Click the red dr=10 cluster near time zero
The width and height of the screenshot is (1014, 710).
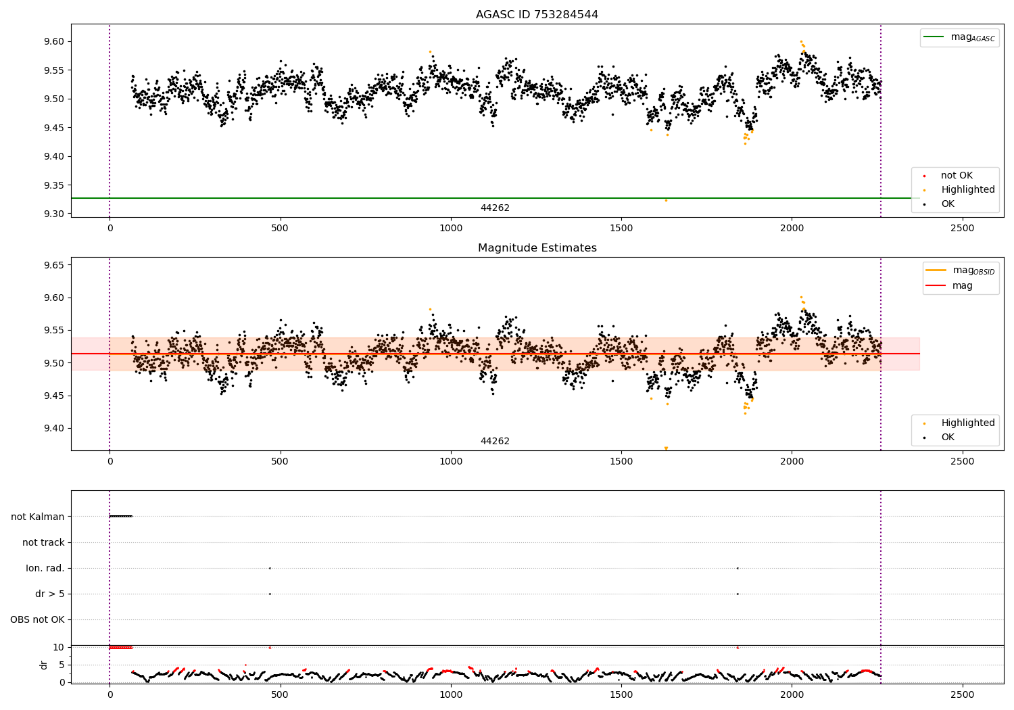click(121, 648)
